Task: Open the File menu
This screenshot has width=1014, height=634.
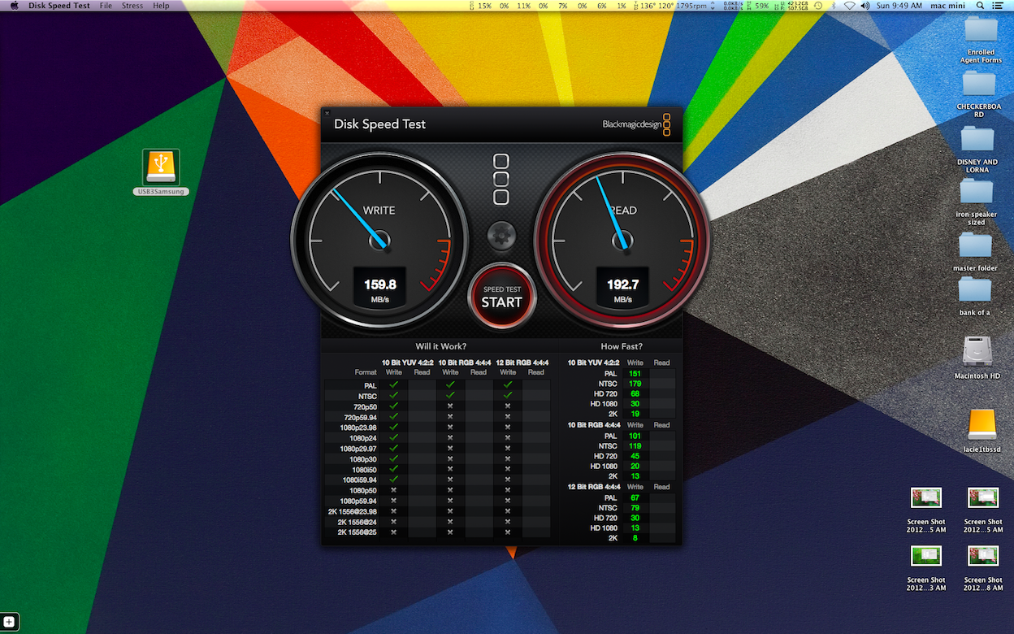Action: pyautogui.click(x=106, y=6)
